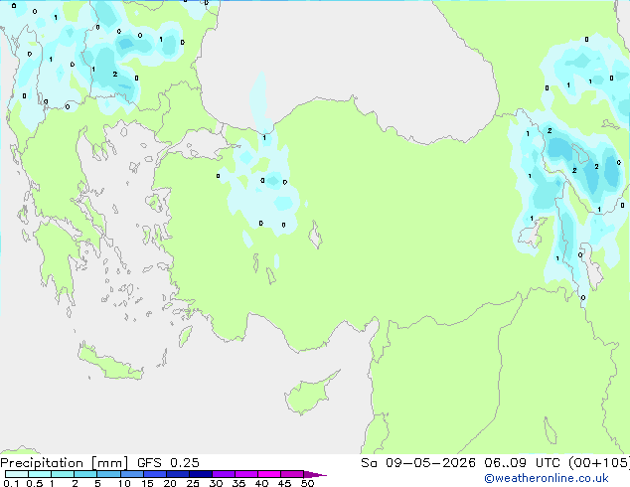630x487 pixels.
Task: Click the island of Cyprus on map
Action: [309, 393]
